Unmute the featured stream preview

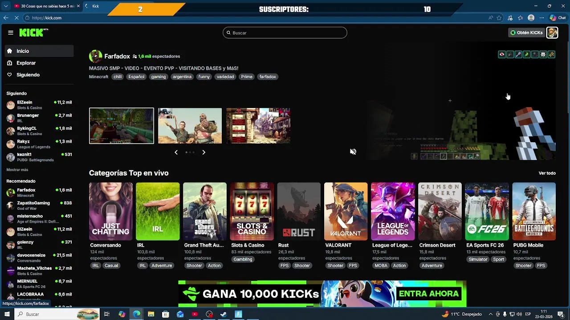[353, 152]
